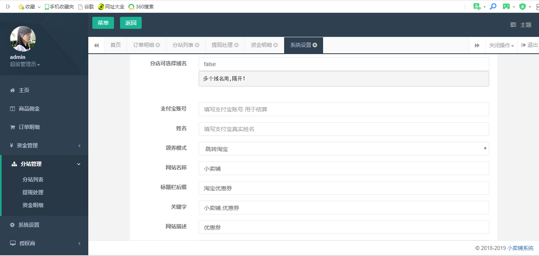This screenshot has height=256, width=539.
Task: Open 商品佣金 in the sidebar
Action: (29, 109)
